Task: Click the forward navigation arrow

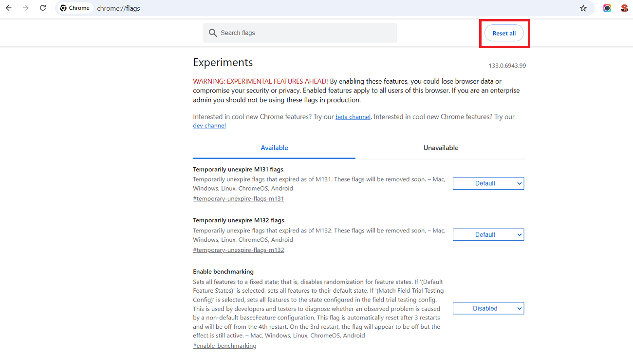Action: point(25,8)
